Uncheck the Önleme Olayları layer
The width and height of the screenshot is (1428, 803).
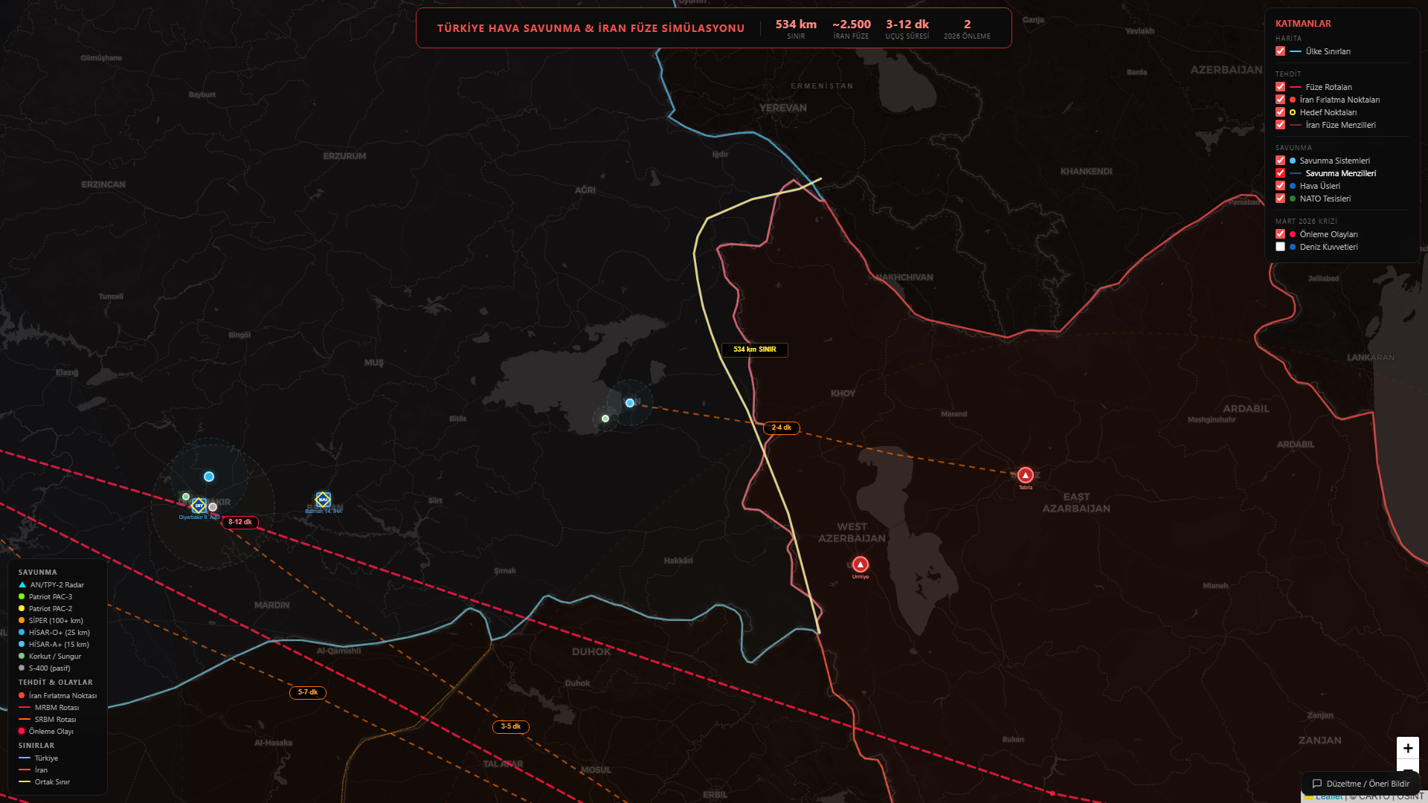1280,234
